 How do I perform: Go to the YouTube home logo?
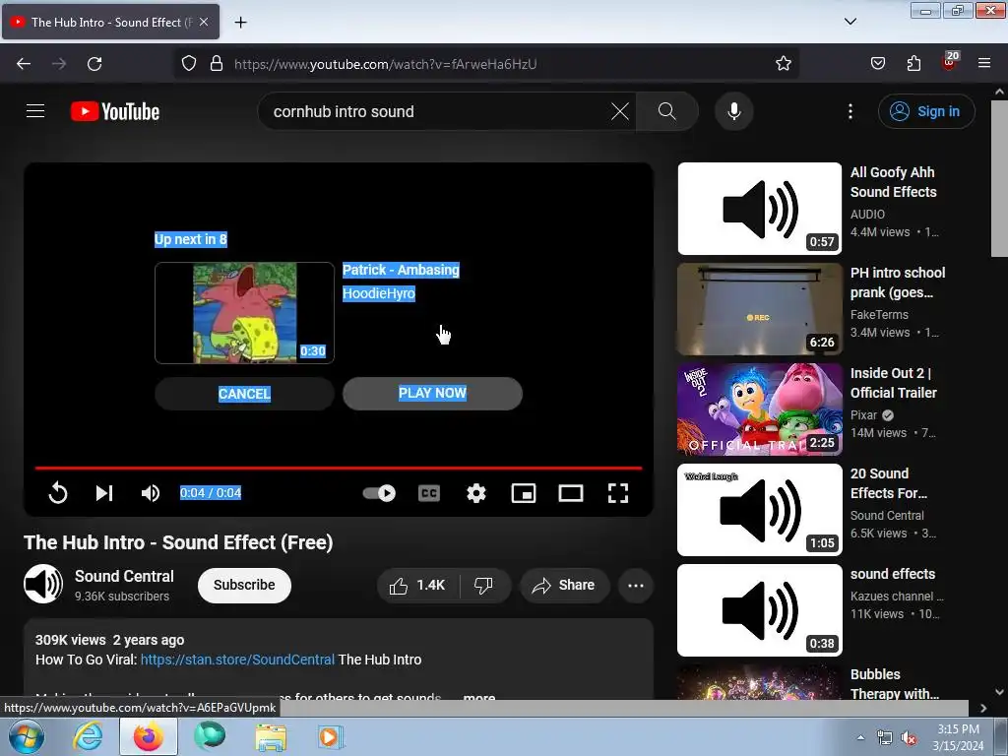[115, 111]
